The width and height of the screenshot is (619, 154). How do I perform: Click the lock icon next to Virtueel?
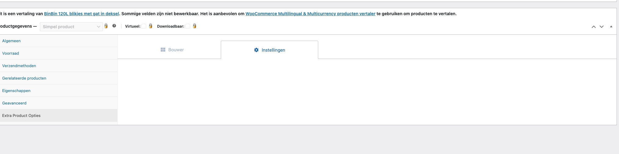150,26
